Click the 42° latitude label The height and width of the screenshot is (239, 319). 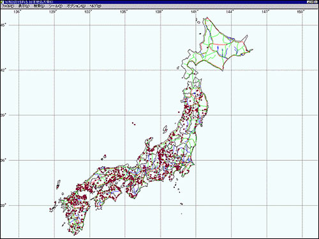coord(3,70)
